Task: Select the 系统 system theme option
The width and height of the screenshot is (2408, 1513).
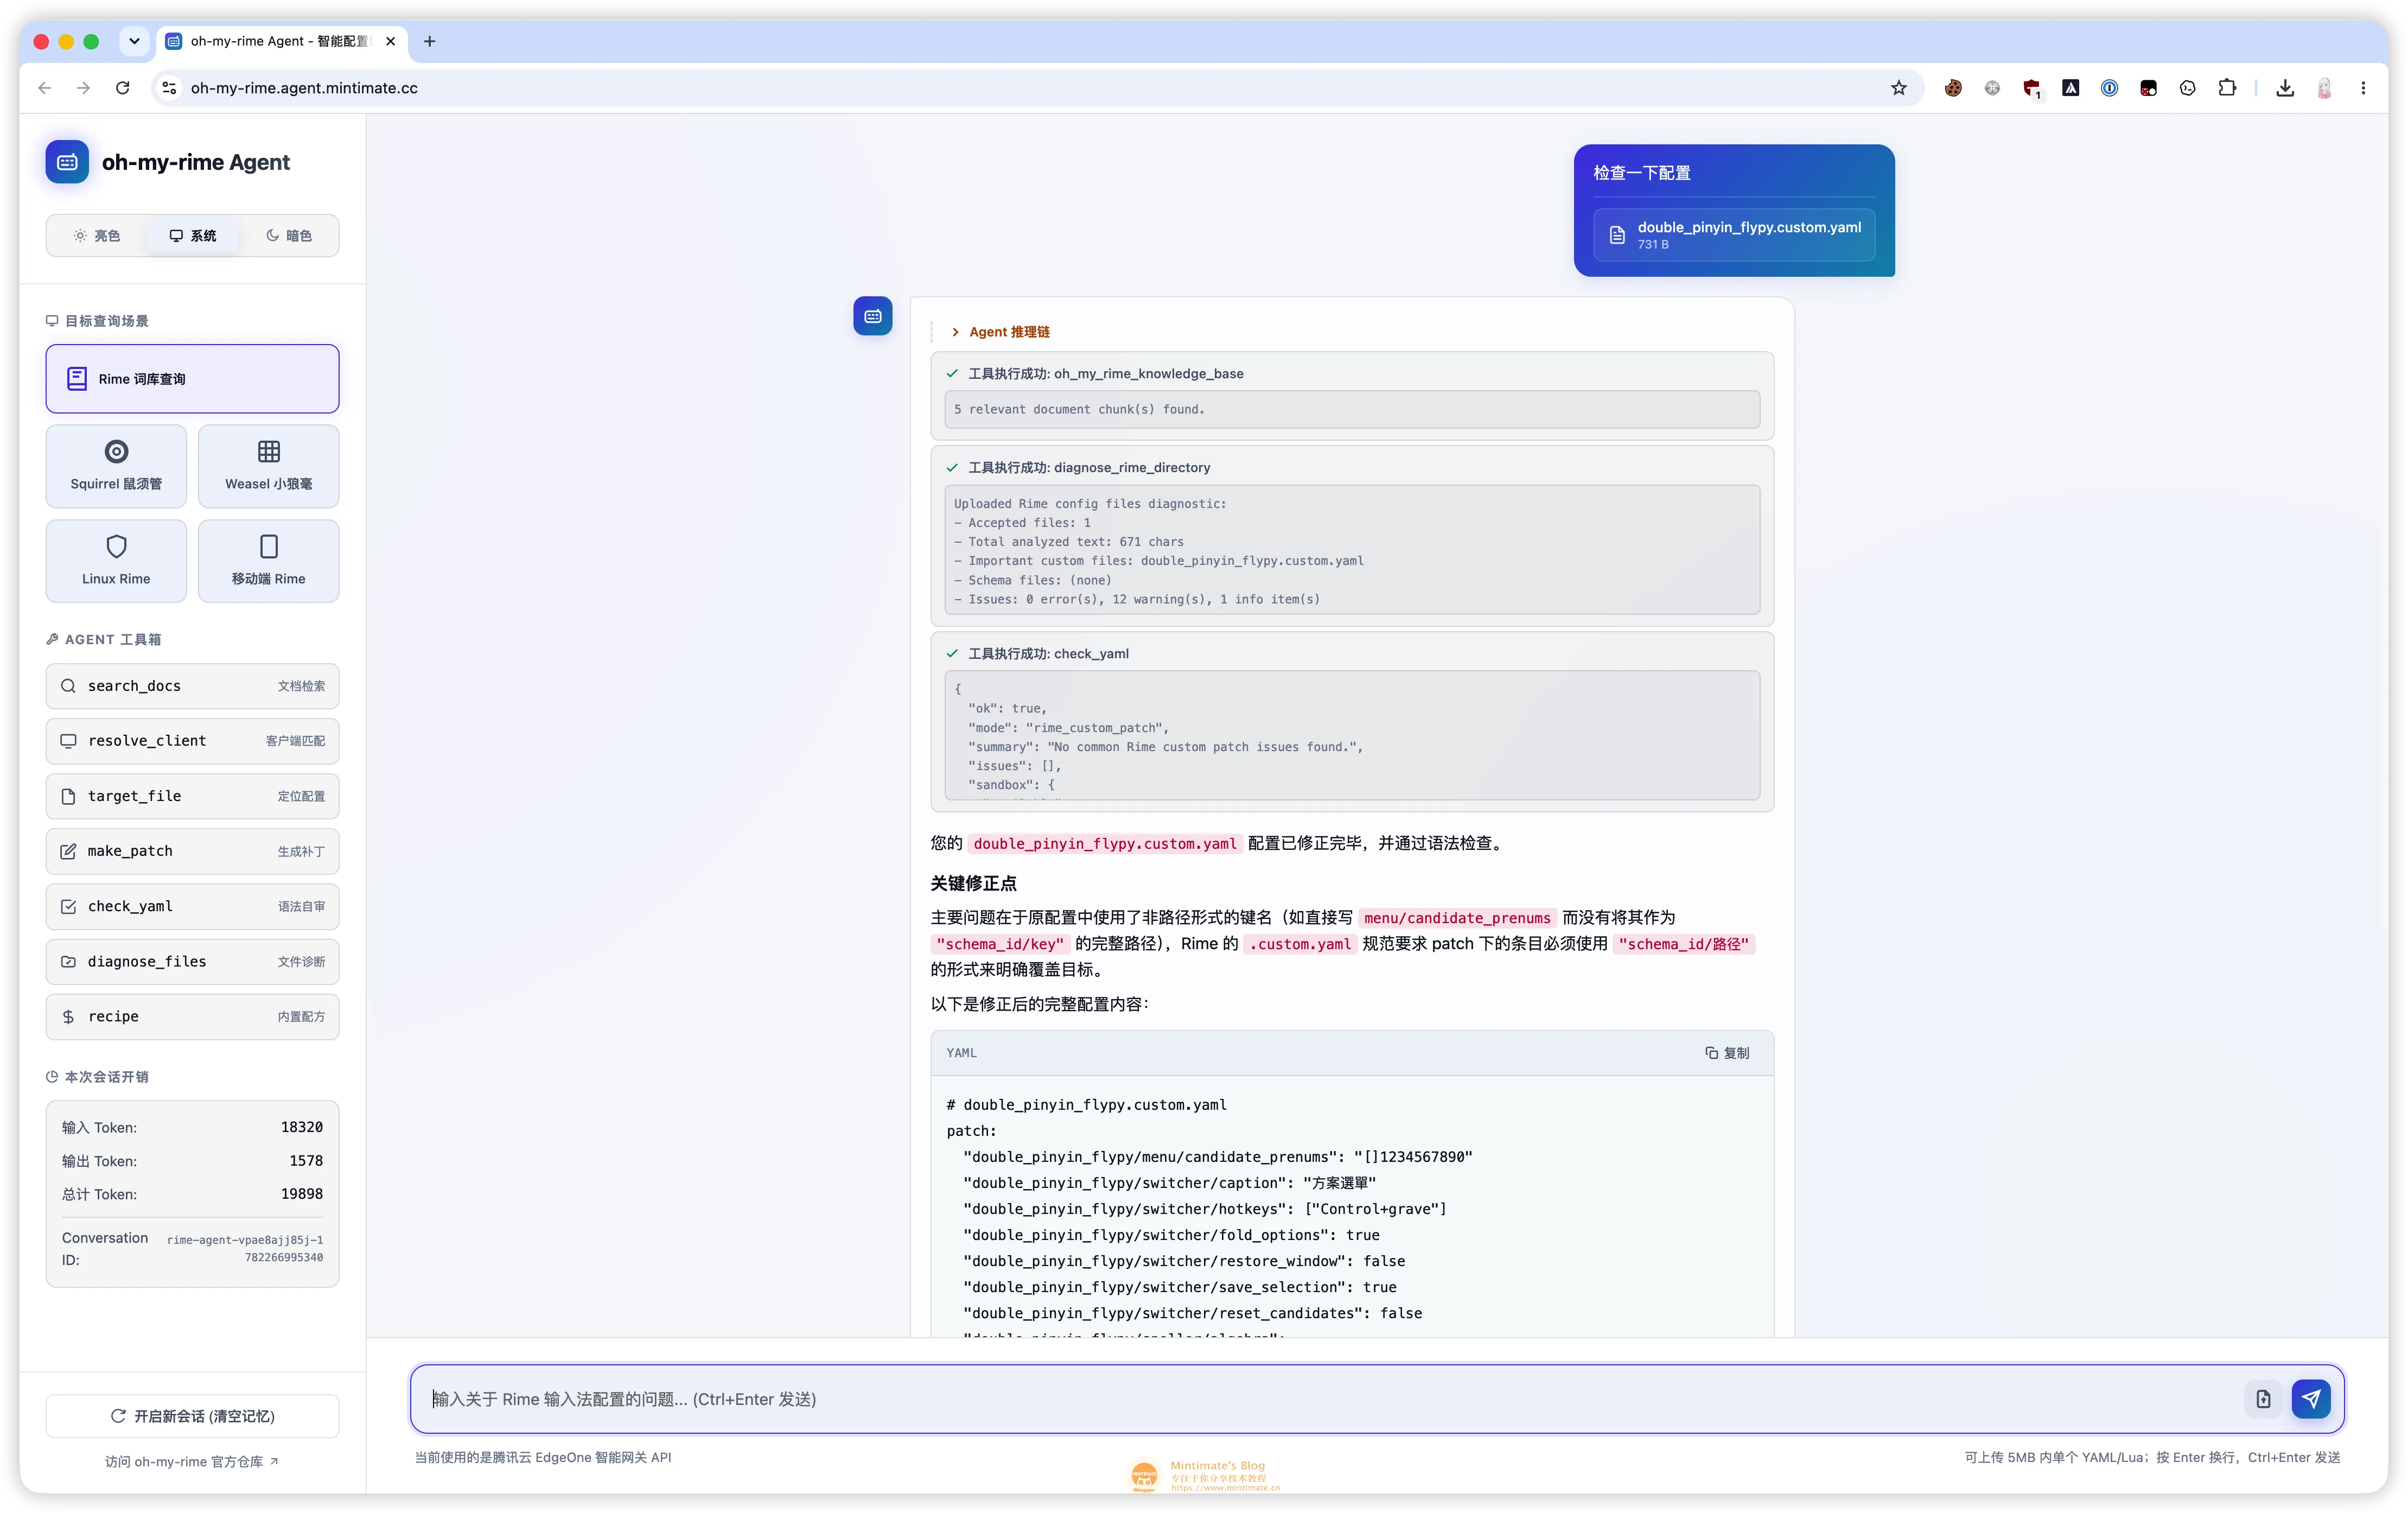Action: coord(193,236)
